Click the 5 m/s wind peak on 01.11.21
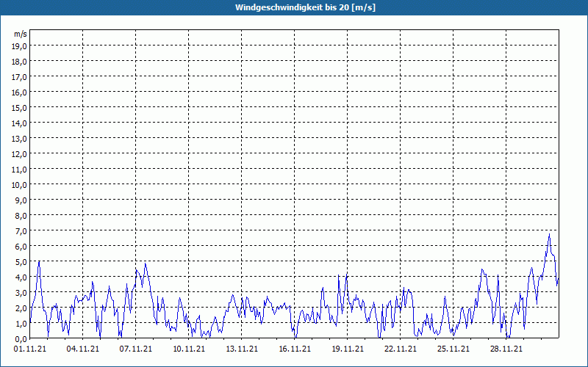 click(x=39, y=262)
